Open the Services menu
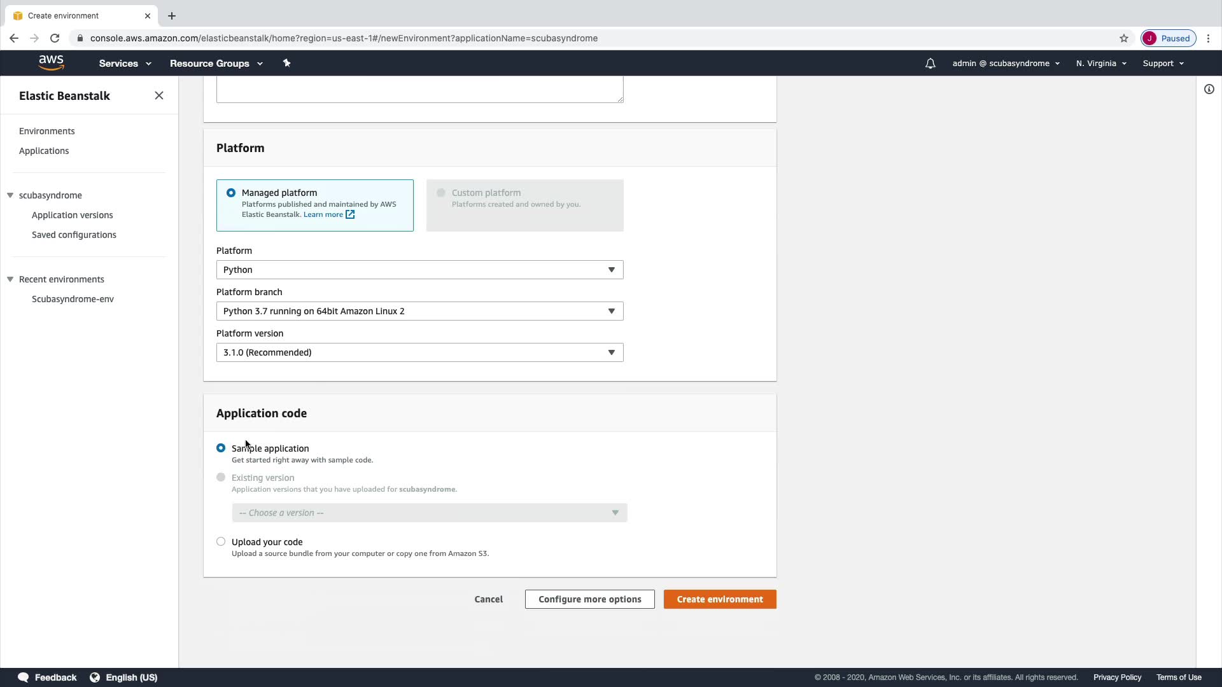The image size is (1222, 687). [x=125, y=64]
